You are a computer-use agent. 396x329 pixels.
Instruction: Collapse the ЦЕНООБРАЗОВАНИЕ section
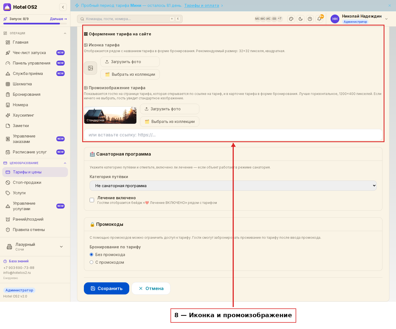pyautogui.click(x=65, y=163)
